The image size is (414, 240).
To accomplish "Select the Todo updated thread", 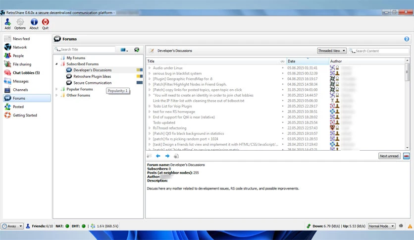I will coord(164,122).
